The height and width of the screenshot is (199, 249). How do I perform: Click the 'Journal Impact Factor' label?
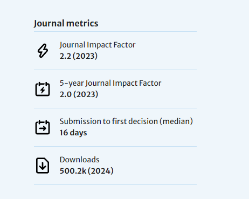98,45
